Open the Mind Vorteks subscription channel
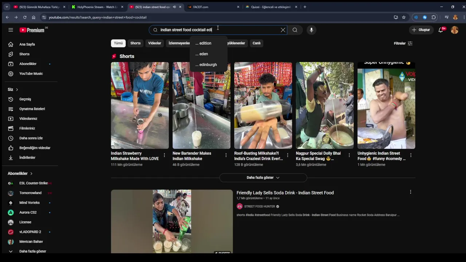Screen dimensions: 466x262 pyautogui.click(x=29, y=203)
